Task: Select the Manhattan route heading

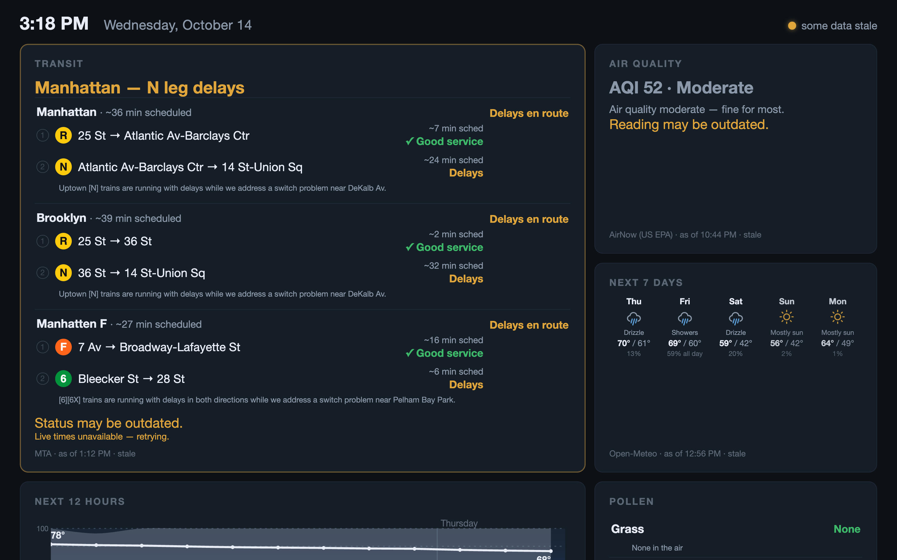Action: [67, 112]
